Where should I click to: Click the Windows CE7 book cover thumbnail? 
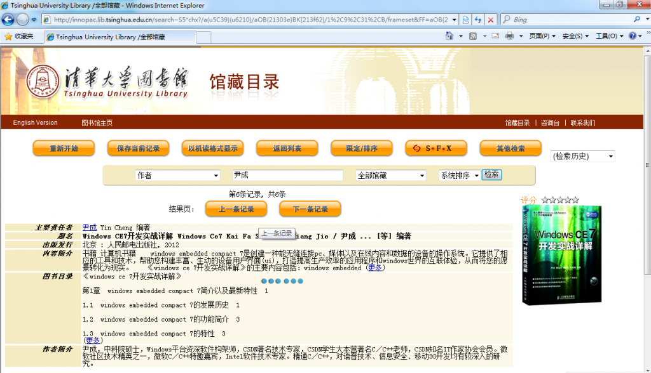click(561, 255)
